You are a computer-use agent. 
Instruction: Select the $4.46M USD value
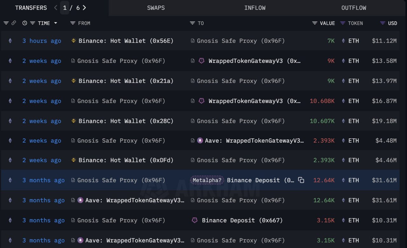tap(386, 160)
